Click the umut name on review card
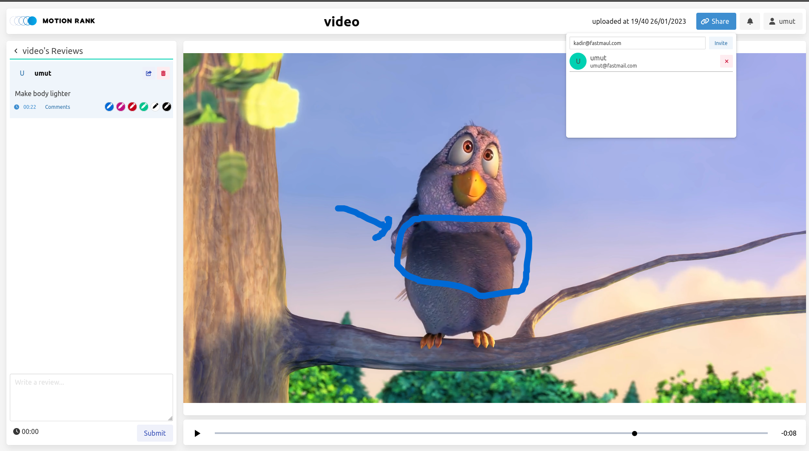The height and width of the screenshot is (451, 809). coord(43,73)
